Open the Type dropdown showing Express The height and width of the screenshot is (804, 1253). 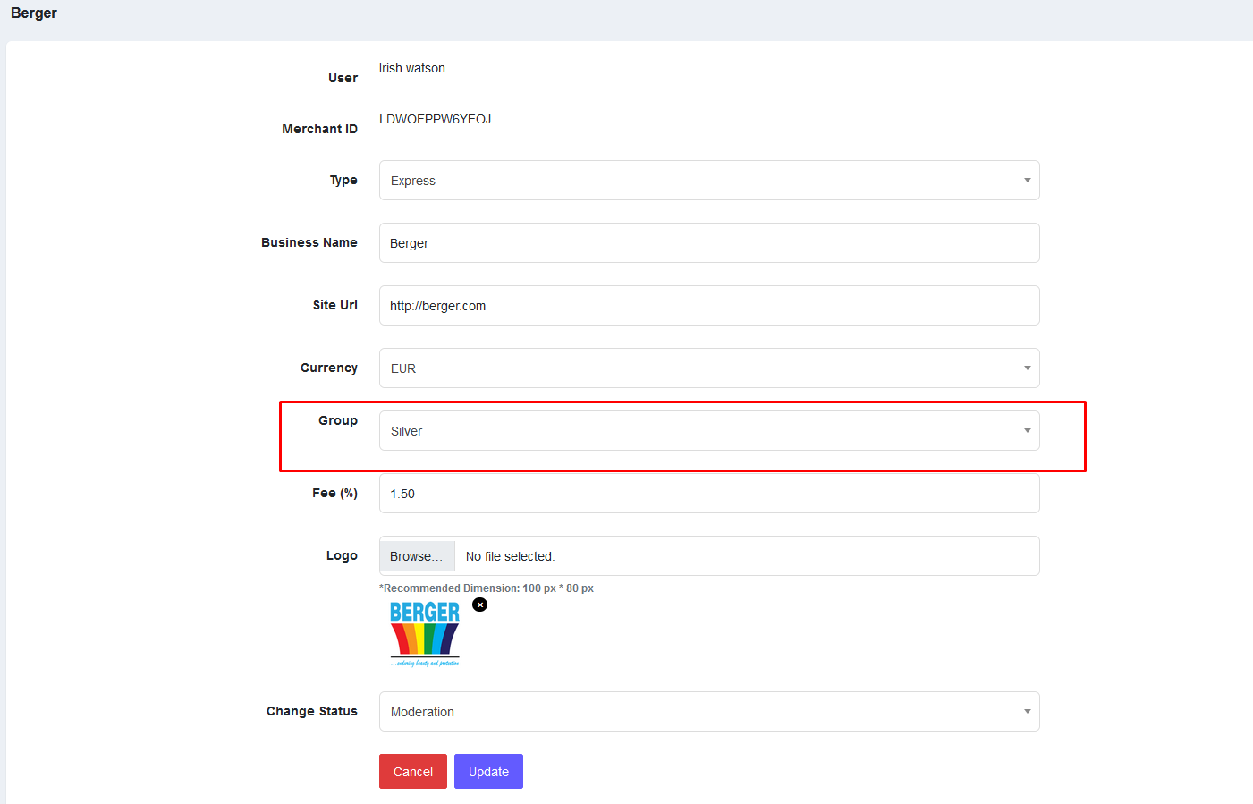709,181
